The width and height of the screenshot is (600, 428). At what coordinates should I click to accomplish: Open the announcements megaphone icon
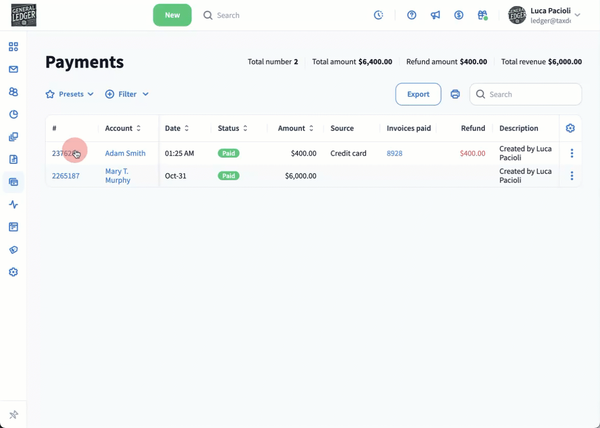point(435,15)
